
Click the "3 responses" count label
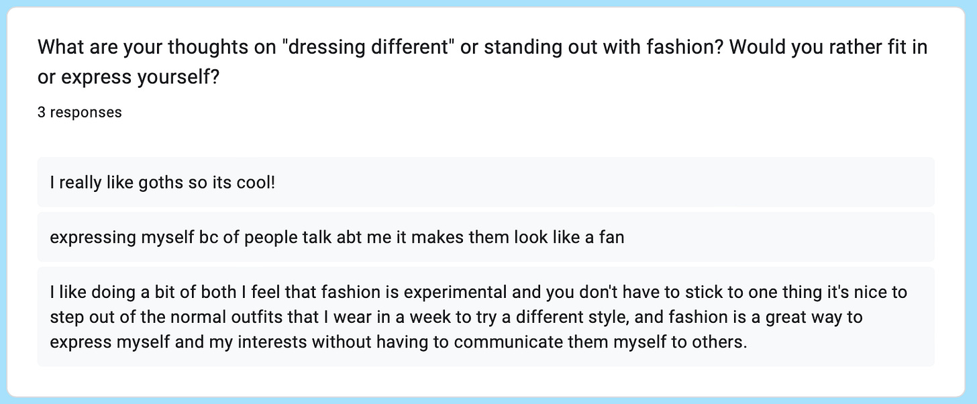80,113
